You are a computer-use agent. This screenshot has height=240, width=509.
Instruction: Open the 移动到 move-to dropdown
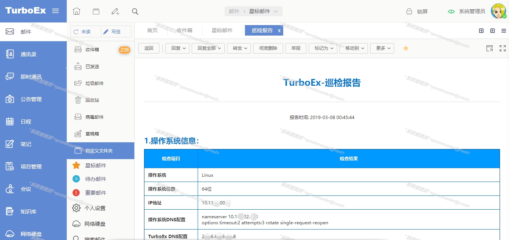click(354, 48)
